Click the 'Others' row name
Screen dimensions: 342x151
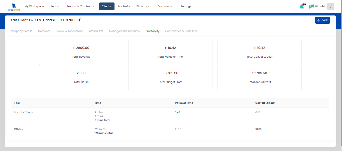pyautogui.click(x=18, y=129)
